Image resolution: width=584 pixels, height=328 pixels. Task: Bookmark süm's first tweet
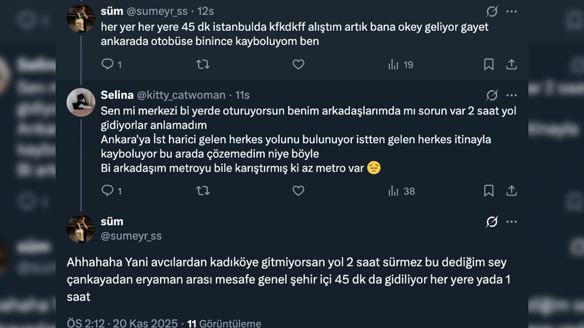tap(489, 65)
